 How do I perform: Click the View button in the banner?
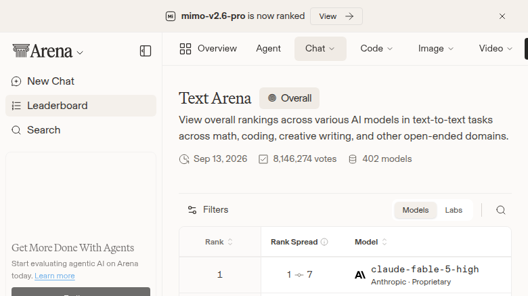[336, 16]
